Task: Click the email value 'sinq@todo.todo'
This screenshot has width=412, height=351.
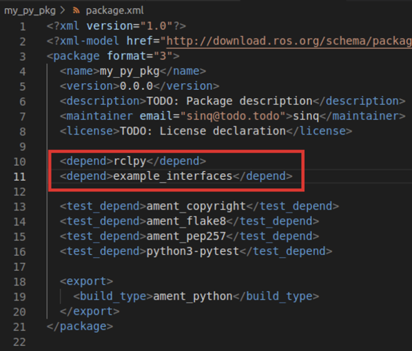Action: (x=233, y=116)
